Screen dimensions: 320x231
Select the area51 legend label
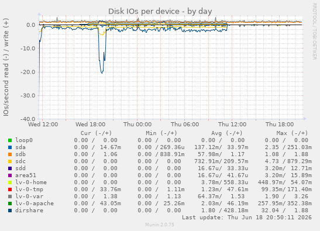pyautogui.click(x=26, y=175)
